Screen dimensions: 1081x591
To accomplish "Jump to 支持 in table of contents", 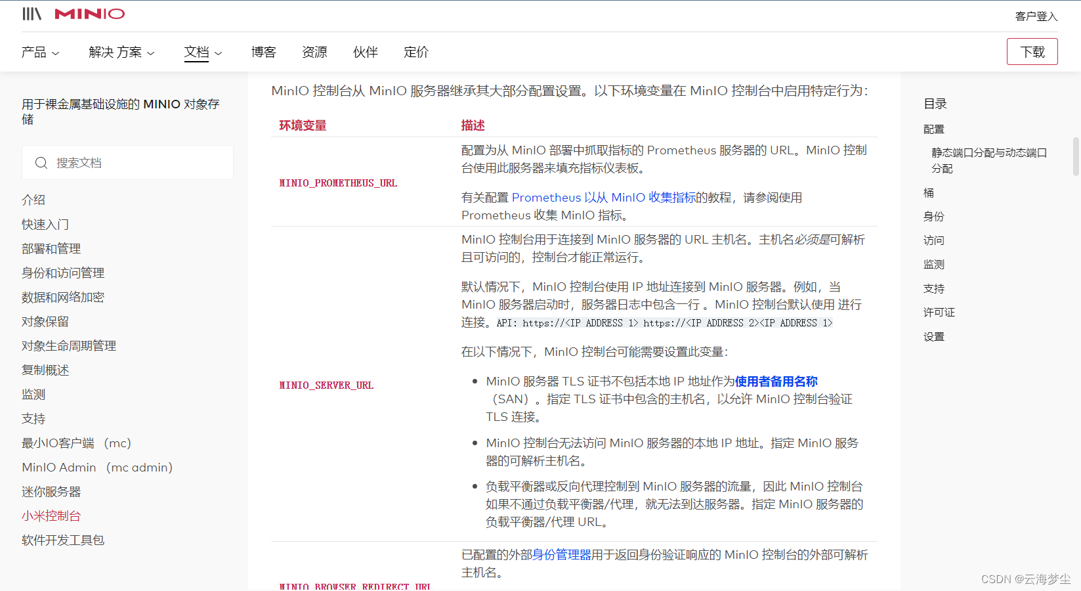I will click(x=934, y=288).
